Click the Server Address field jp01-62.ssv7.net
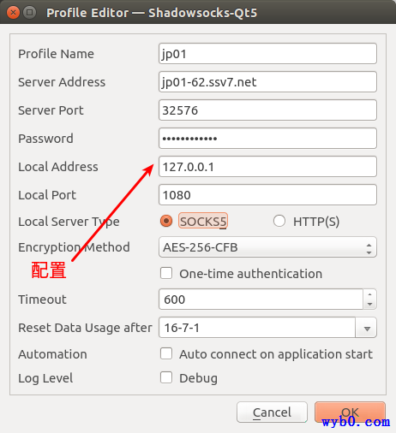396x433 pixels. tap(267, 82)
